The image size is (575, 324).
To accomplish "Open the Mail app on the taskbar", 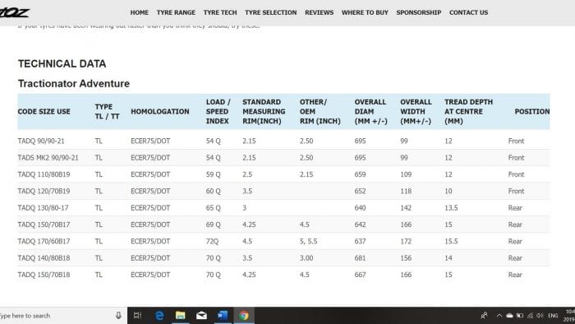I will (x=201, y=316).
